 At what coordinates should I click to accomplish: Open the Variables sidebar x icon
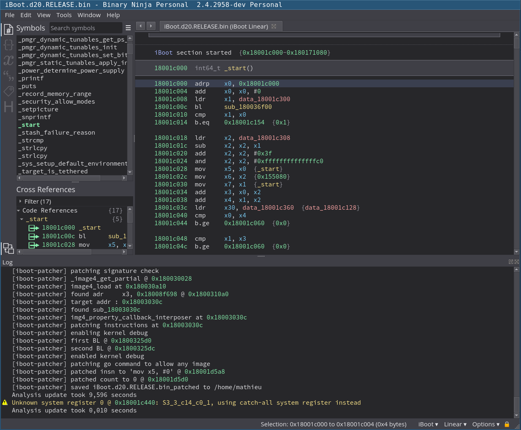(8, 60)
